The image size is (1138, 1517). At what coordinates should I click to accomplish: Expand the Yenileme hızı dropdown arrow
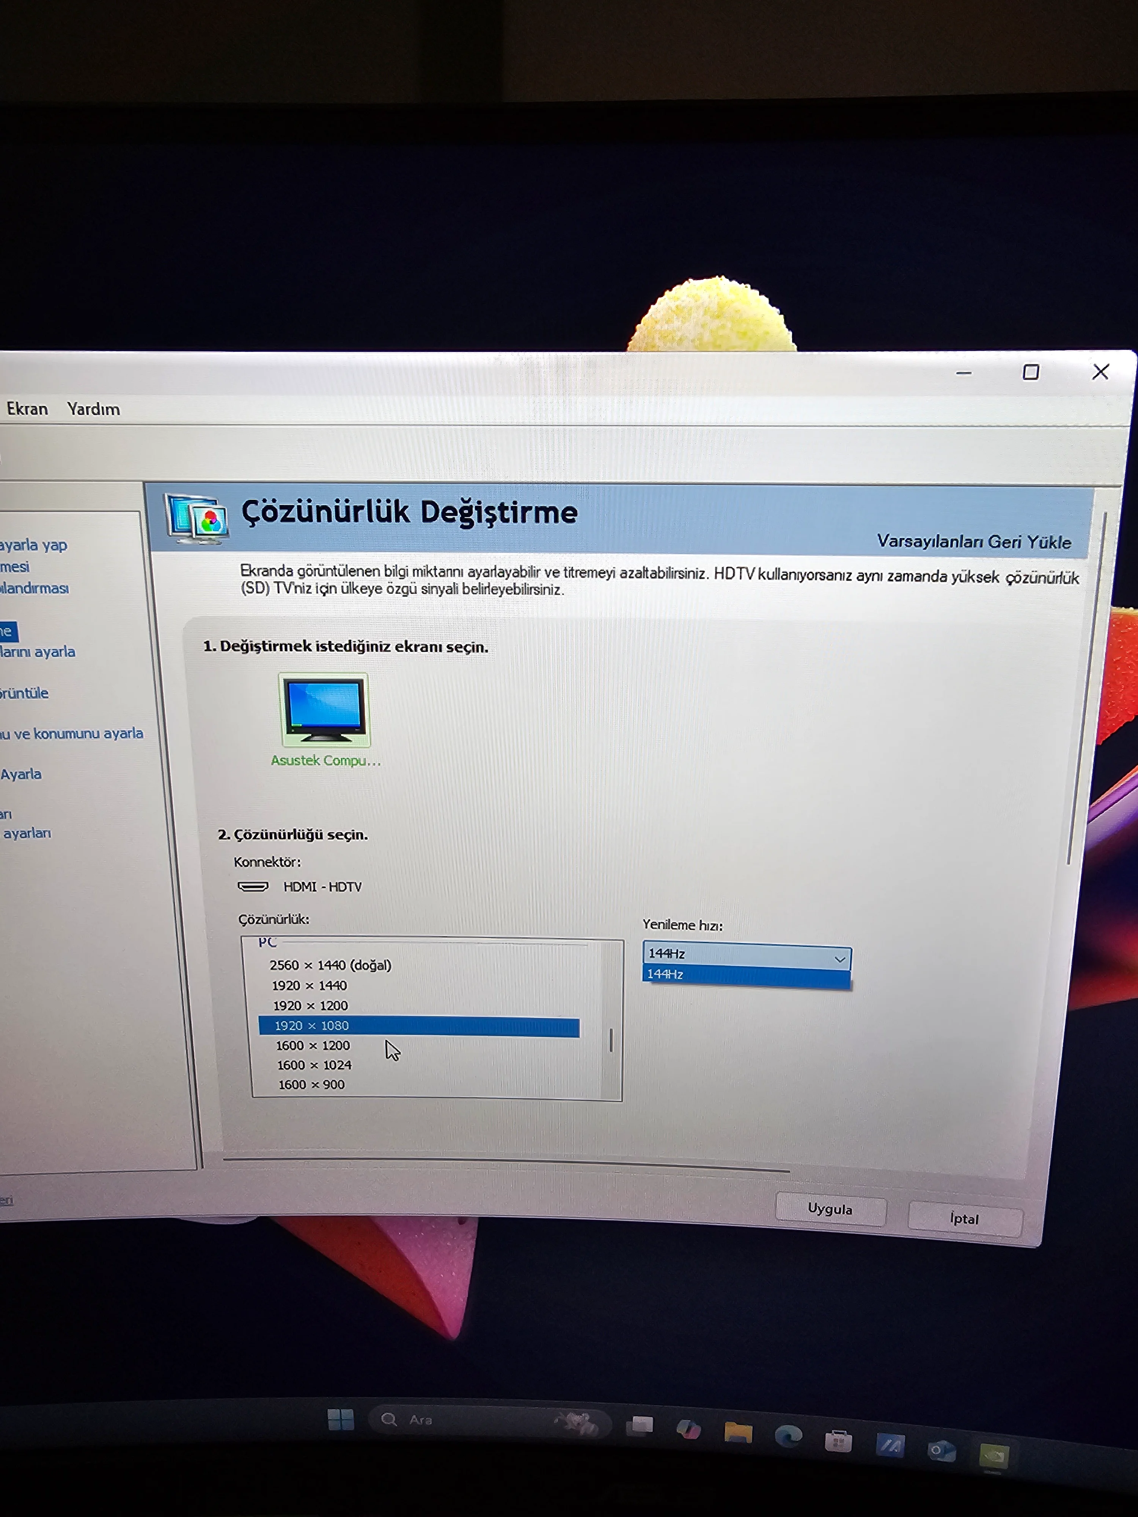[x=839, y=959]
